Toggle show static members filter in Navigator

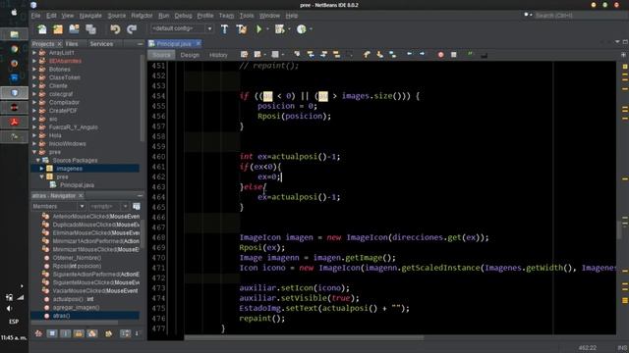[65, 333]
